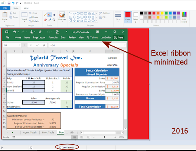Click the Edit colors button
Image resolution: width=196 pixels, height=151 pixels.
184,17
